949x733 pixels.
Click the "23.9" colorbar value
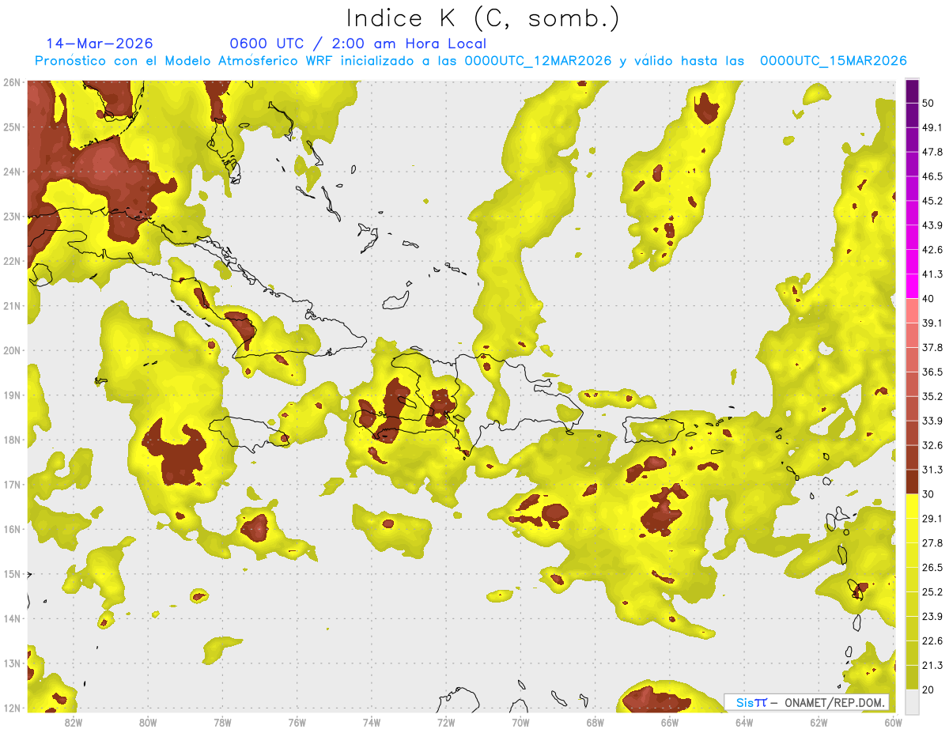(932, 617)
